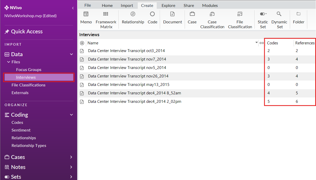Create a new Case
The height and width of the screenshot is (180, 316).
point(192,18)
